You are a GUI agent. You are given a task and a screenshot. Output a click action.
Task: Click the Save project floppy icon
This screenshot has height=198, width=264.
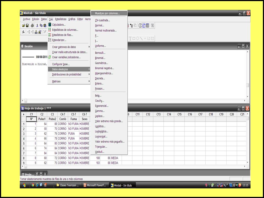tap(27, 25)
